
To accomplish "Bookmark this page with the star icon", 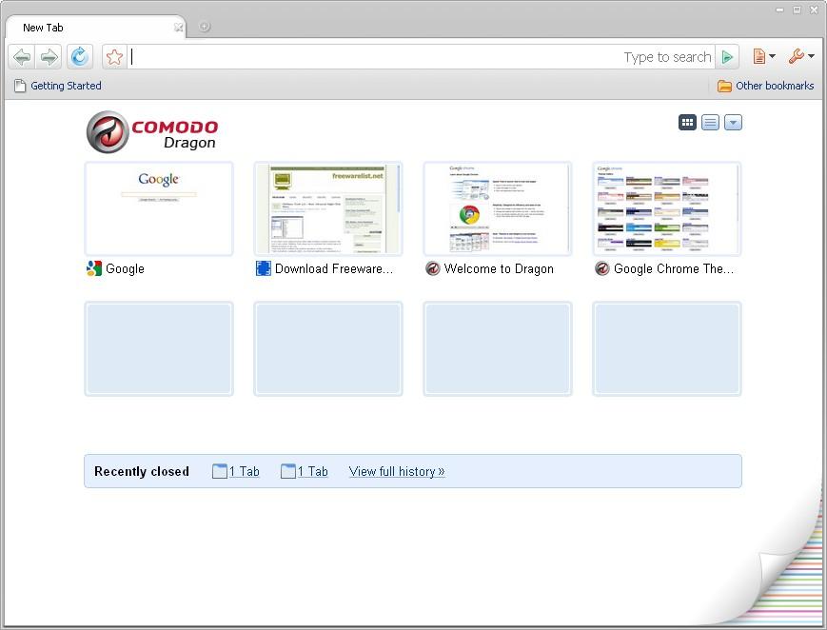I will [114, 56].
